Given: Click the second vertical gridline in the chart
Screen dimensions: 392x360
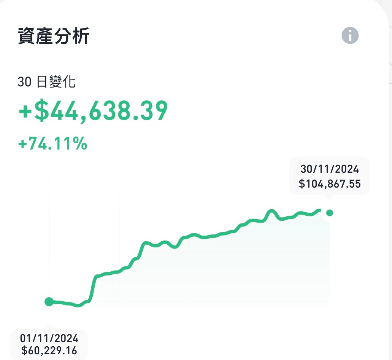Looking at the screenshot, I should (119, 238).
